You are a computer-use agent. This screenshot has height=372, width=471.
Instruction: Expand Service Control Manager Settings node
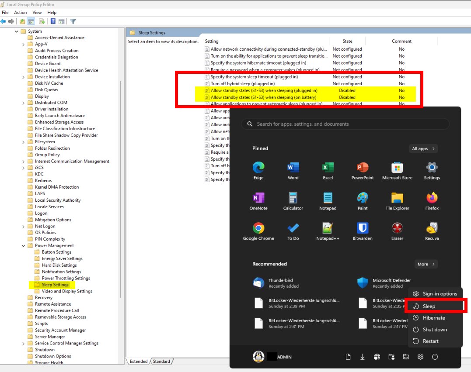coord(24,344)
